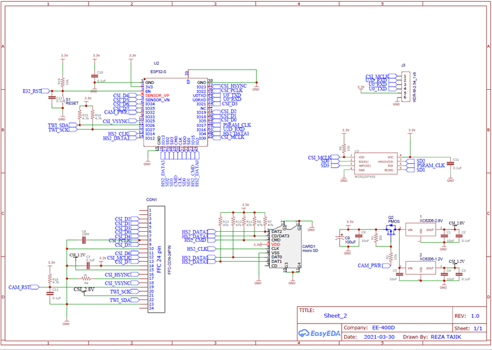Click the SD2 port next to U3
The width and height of the screenshot is (492, 350).
416,161
